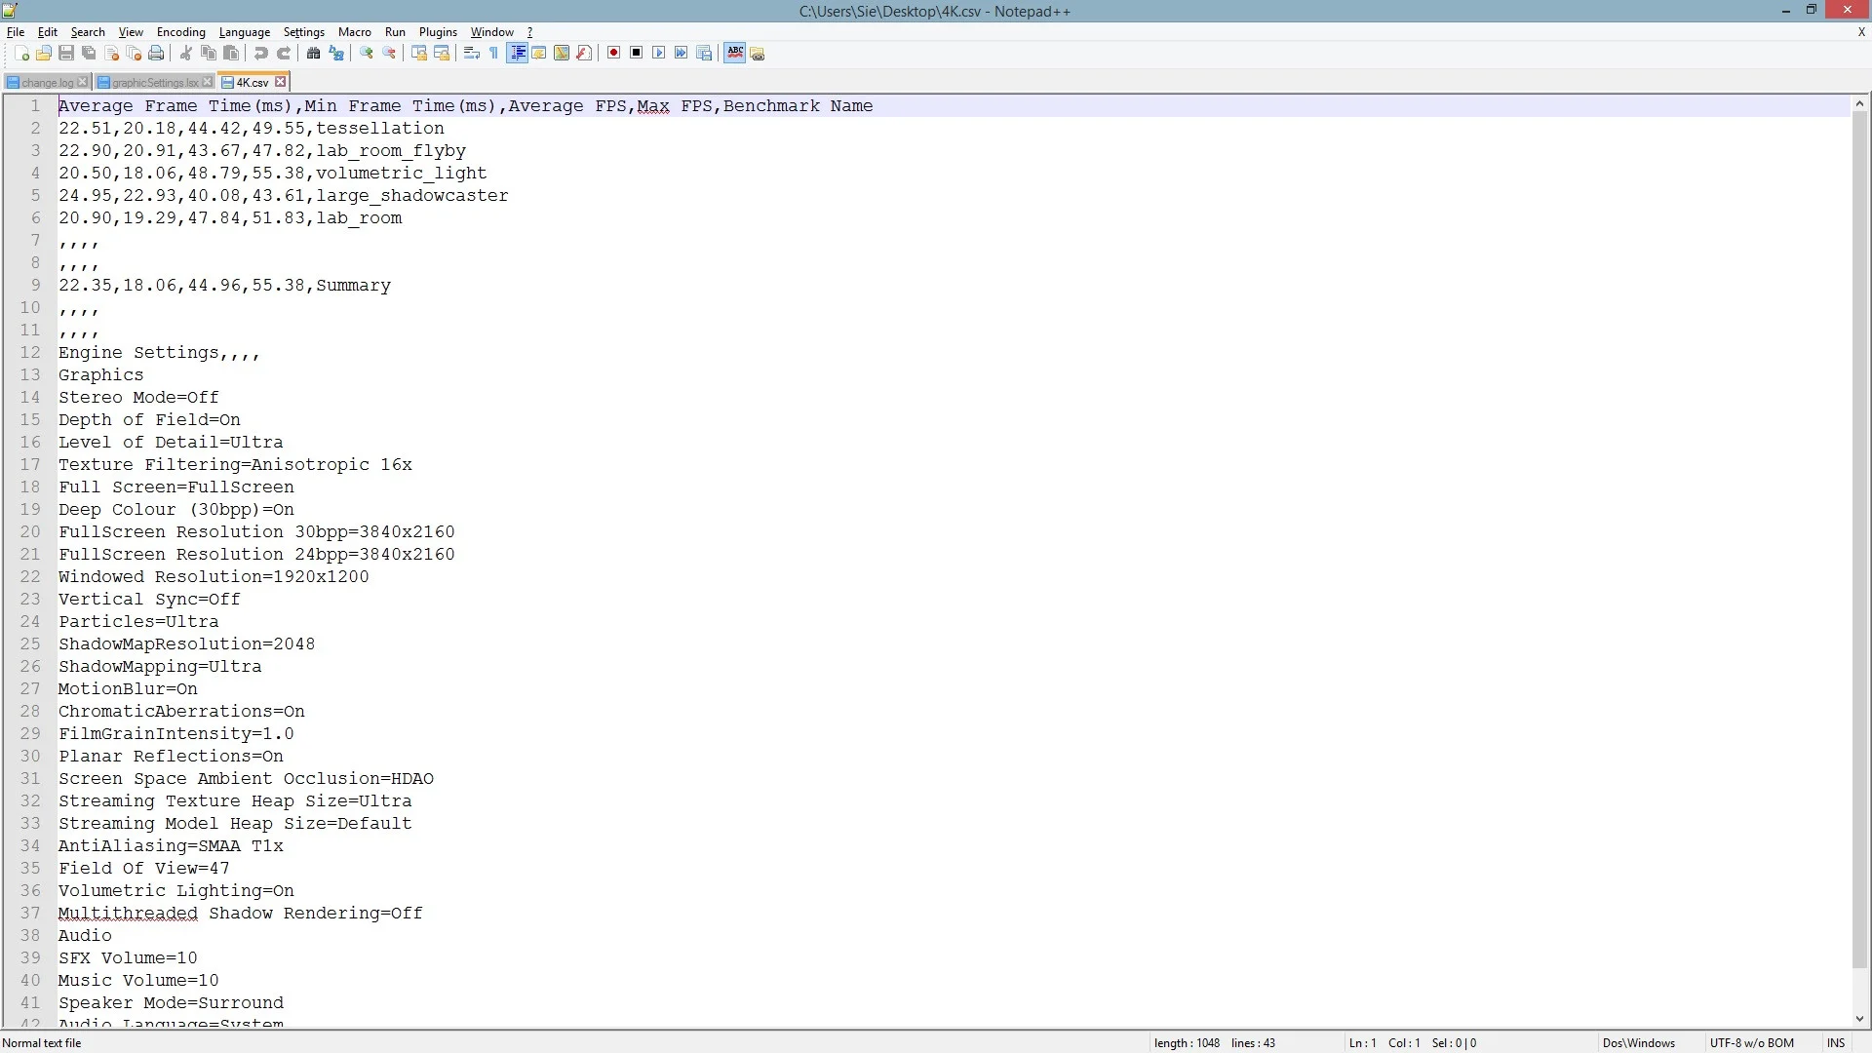This screenshot has width=1872, height=1053.
Task: Toggle show all characters pilcrow icon
Action: click(494, 54)
